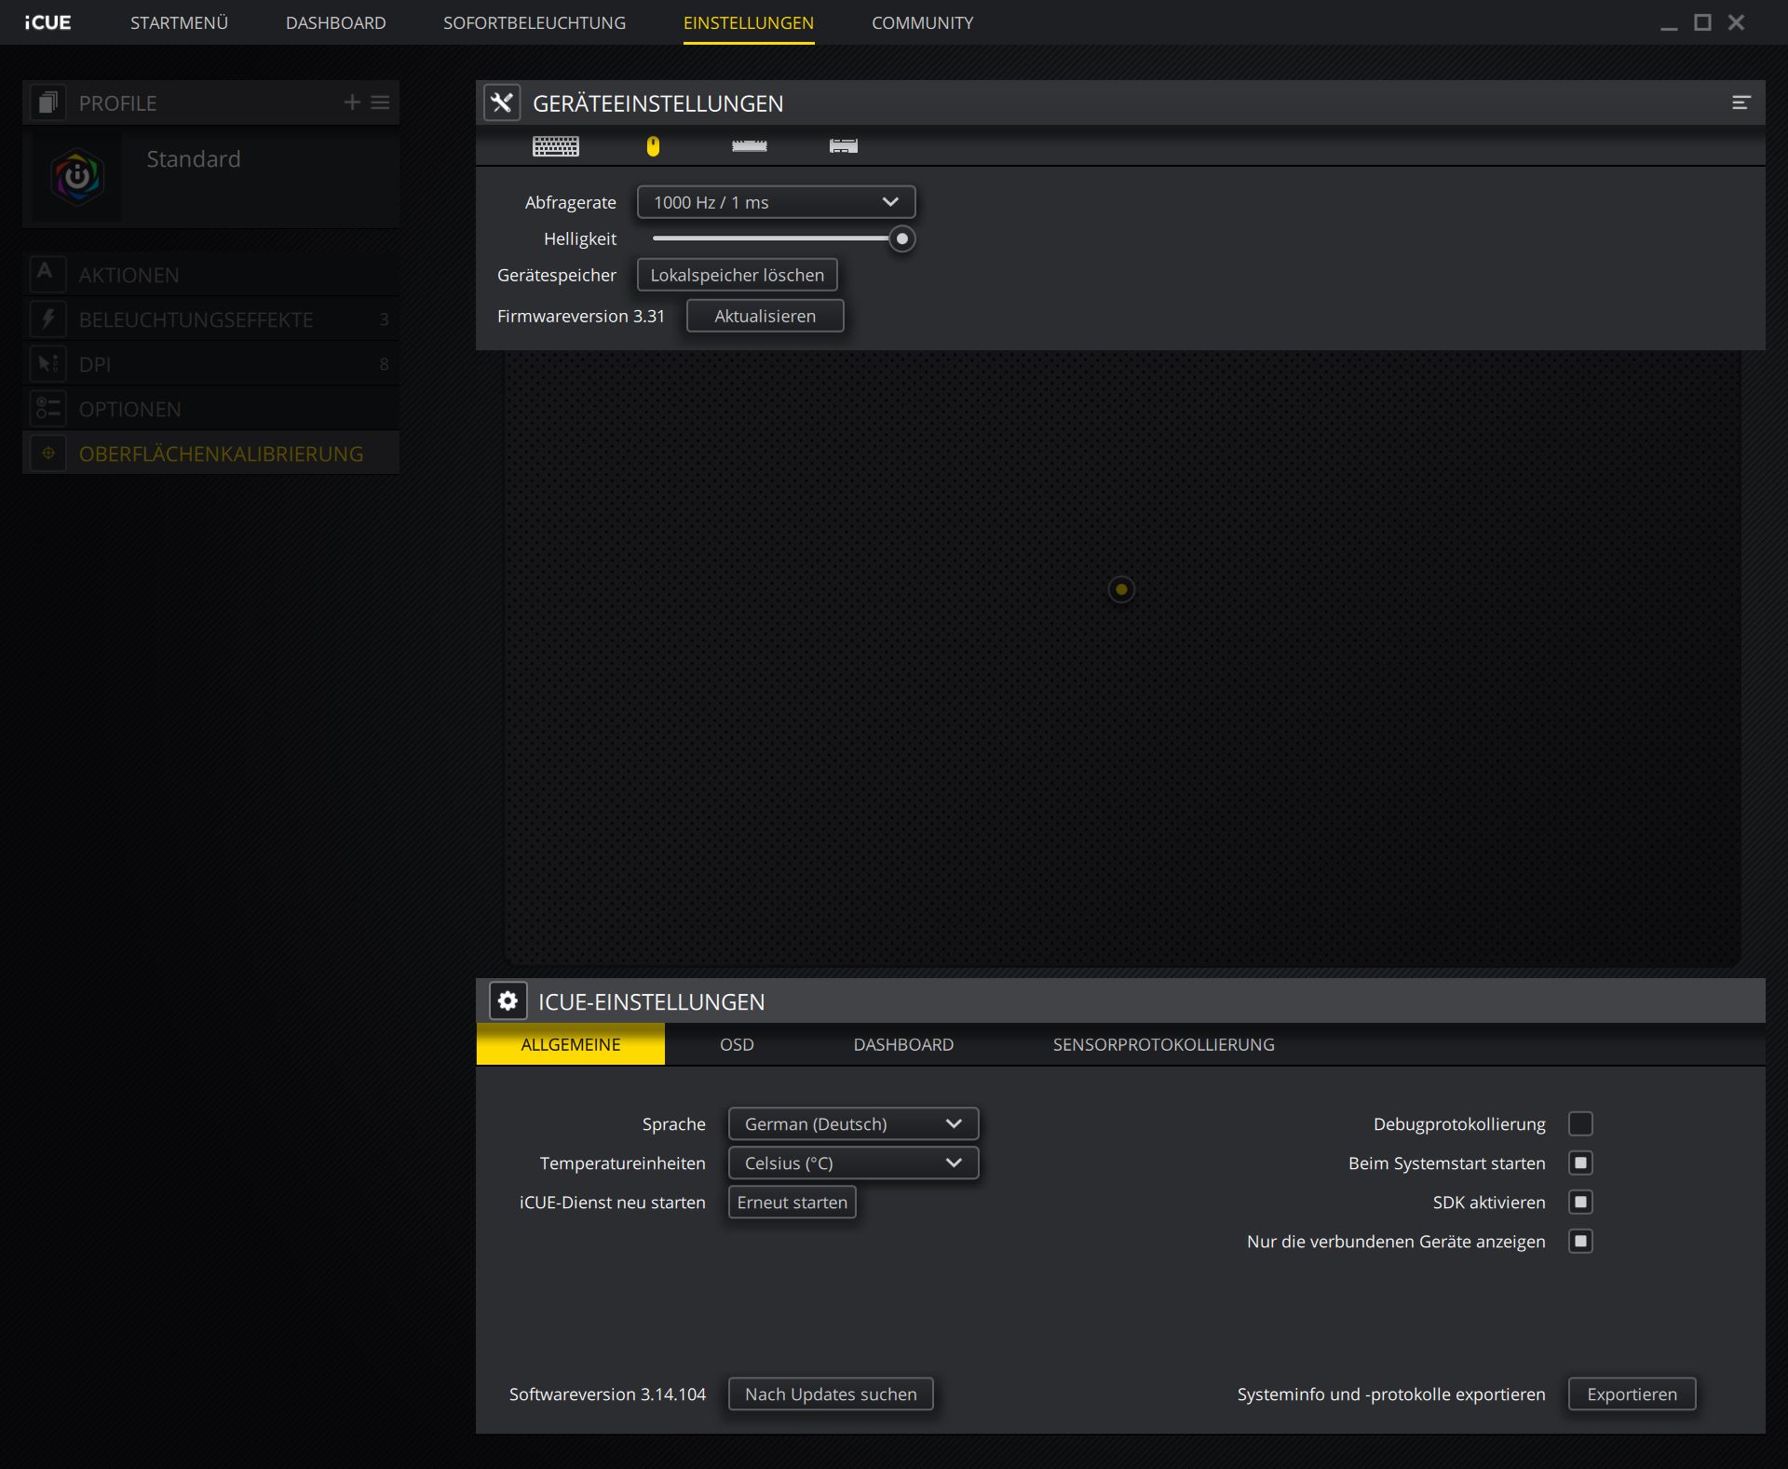This screenshot has height=1469, width=1788.
Task: Switch to the Dashboard settings tab
Action: click(x=903, y=1044)
